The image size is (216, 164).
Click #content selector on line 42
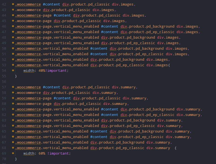tap(51, 5)
